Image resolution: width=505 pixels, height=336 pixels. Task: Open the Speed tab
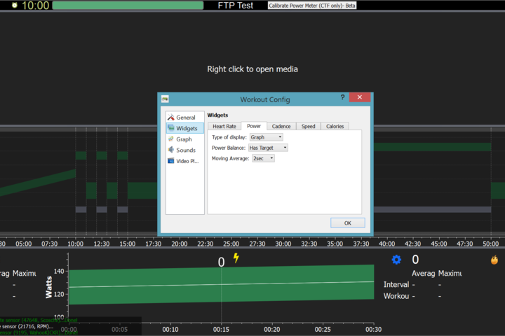pyautogui.click(x=308, y=127)
